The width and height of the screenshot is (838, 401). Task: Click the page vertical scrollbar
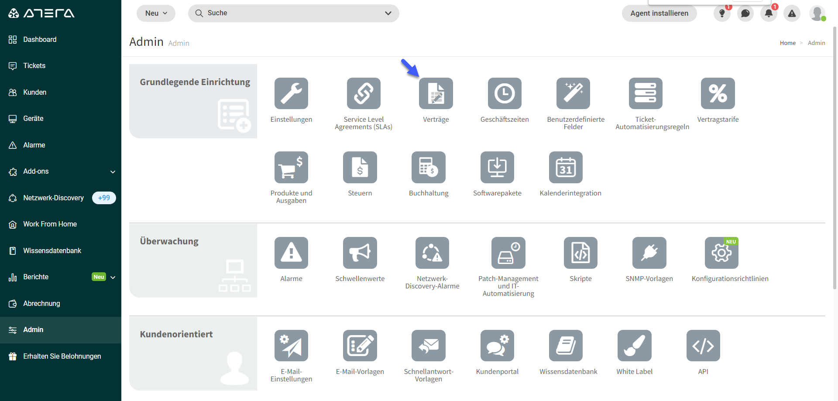click(835, 158)
